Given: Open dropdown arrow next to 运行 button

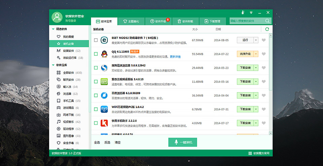Looking at the screenshot, I should click(256, 40).
